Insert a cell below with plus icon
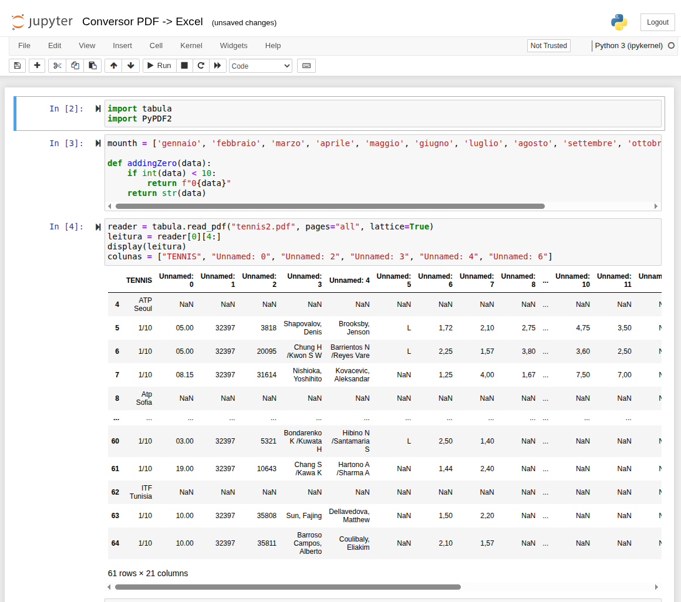The height and width of the screenshot is (602, 681). [x=38, y=66]
